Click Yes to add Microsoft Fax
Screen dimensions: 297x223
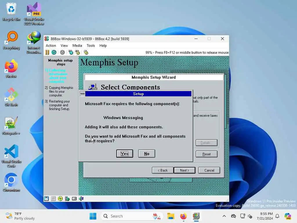[125, 154]
